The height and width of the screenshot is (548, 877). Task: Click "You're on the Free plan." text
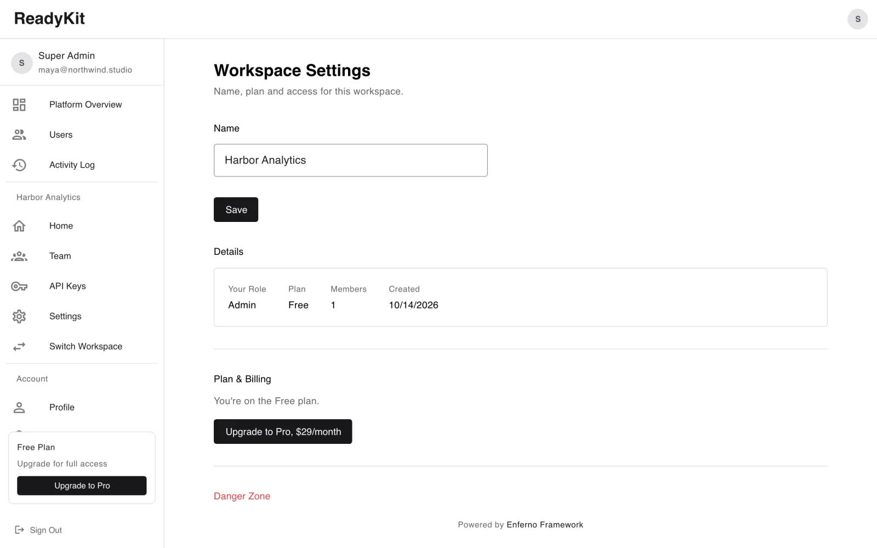[266, 401]
